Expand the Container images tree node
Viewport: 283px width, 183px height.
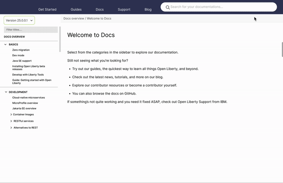point(11,115)
